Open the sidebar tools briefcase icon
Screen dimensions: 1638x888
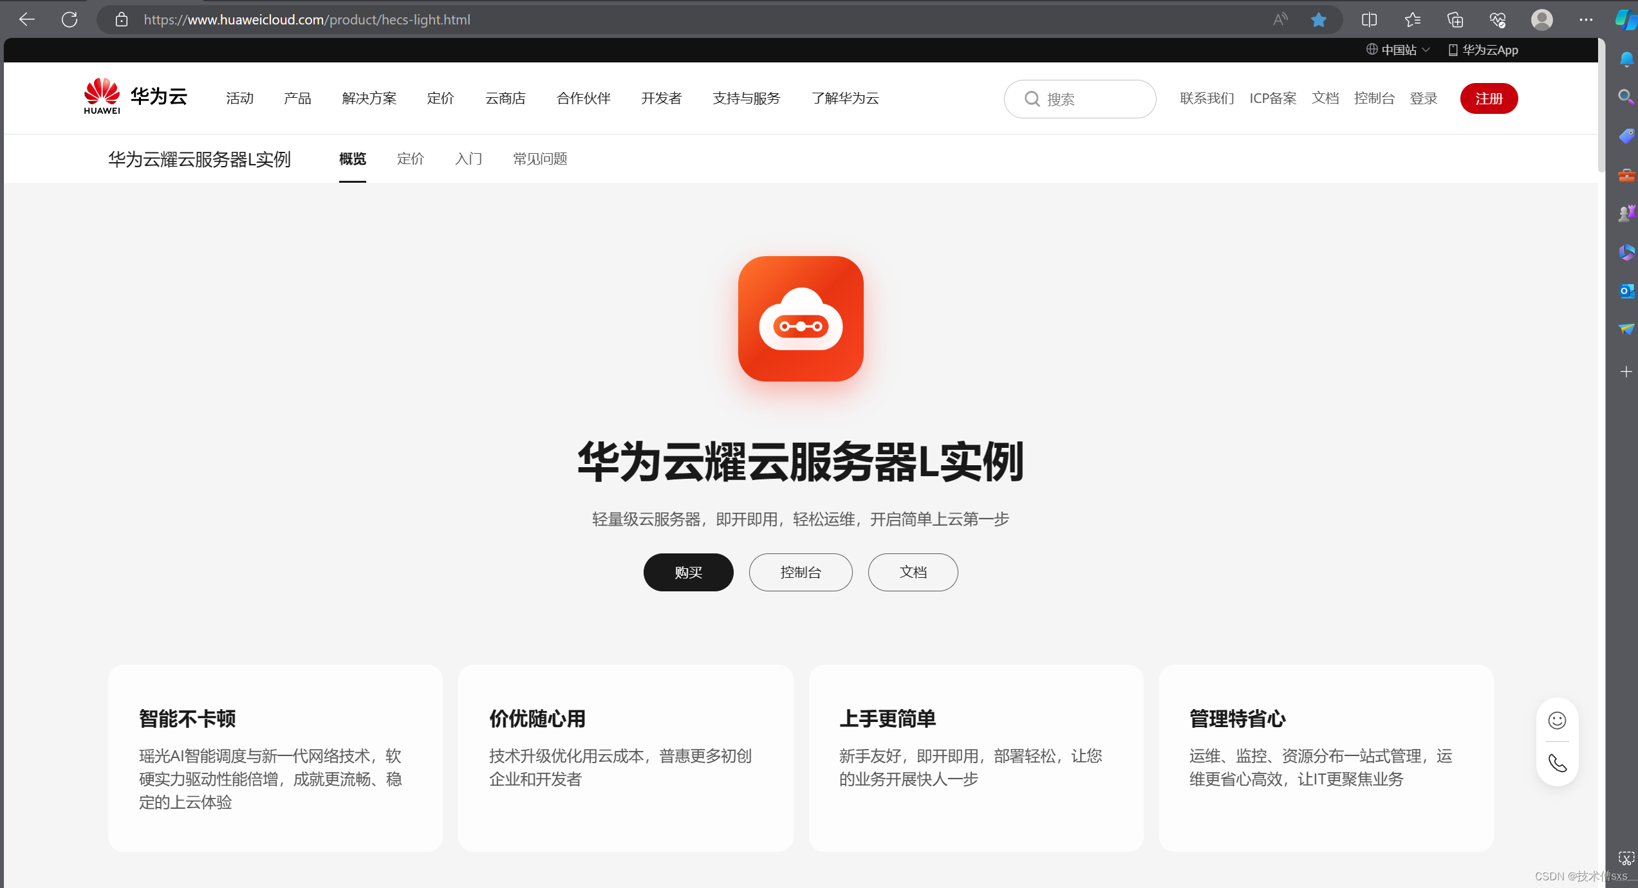click(1626, 175)
